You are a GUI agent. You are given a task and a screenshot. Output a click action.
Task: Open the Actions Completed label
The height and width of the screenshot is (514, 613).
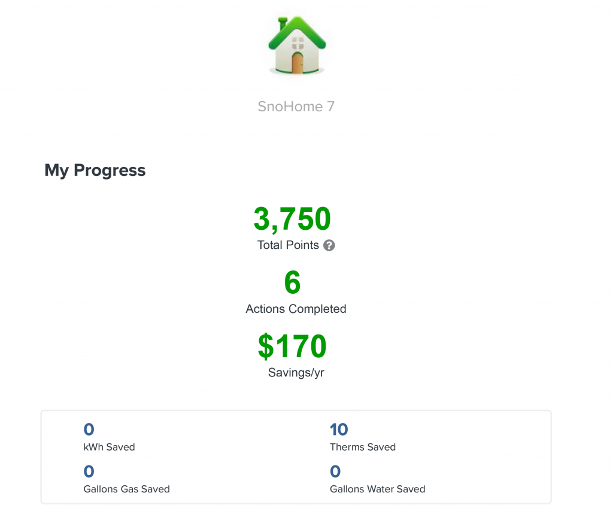click(x=296, y=309)
